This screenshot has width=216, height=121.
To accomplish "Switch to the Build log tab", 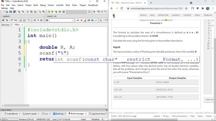I will (59, 114).
